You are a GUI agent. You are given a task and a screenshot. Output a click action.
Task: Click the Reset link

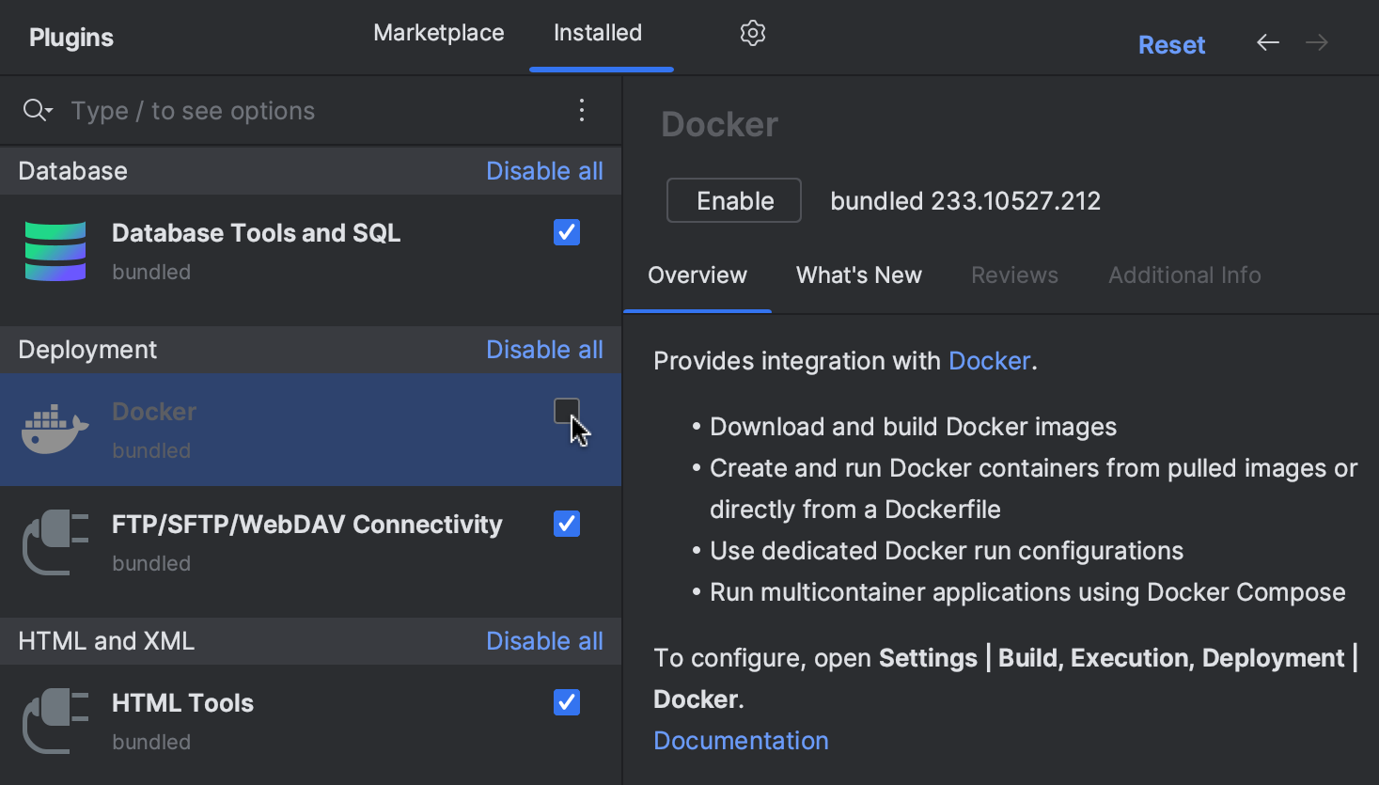(1171, 44)
